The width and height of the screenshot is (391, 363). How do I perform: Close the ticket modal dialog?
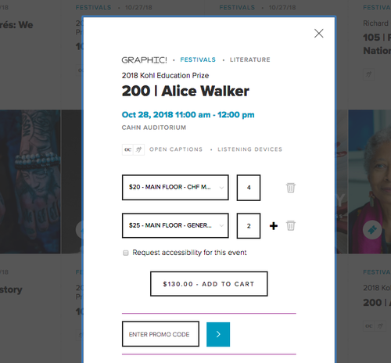click(319, 34)
